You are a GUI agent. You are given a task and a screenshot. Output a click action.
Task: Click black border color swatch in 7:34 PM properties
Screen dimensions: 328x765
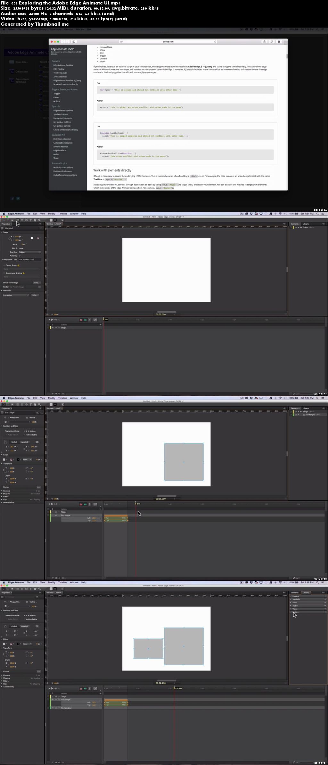tap(18, 459)
